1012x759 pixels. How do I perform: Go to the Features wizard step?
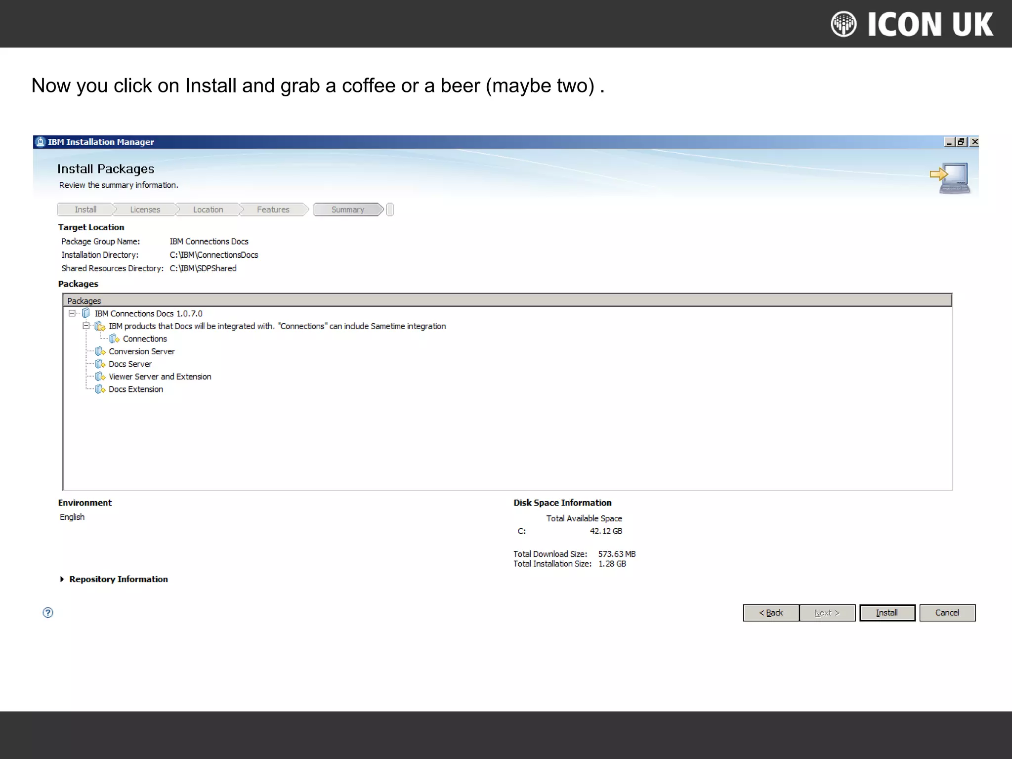click(x=273, y=210)
